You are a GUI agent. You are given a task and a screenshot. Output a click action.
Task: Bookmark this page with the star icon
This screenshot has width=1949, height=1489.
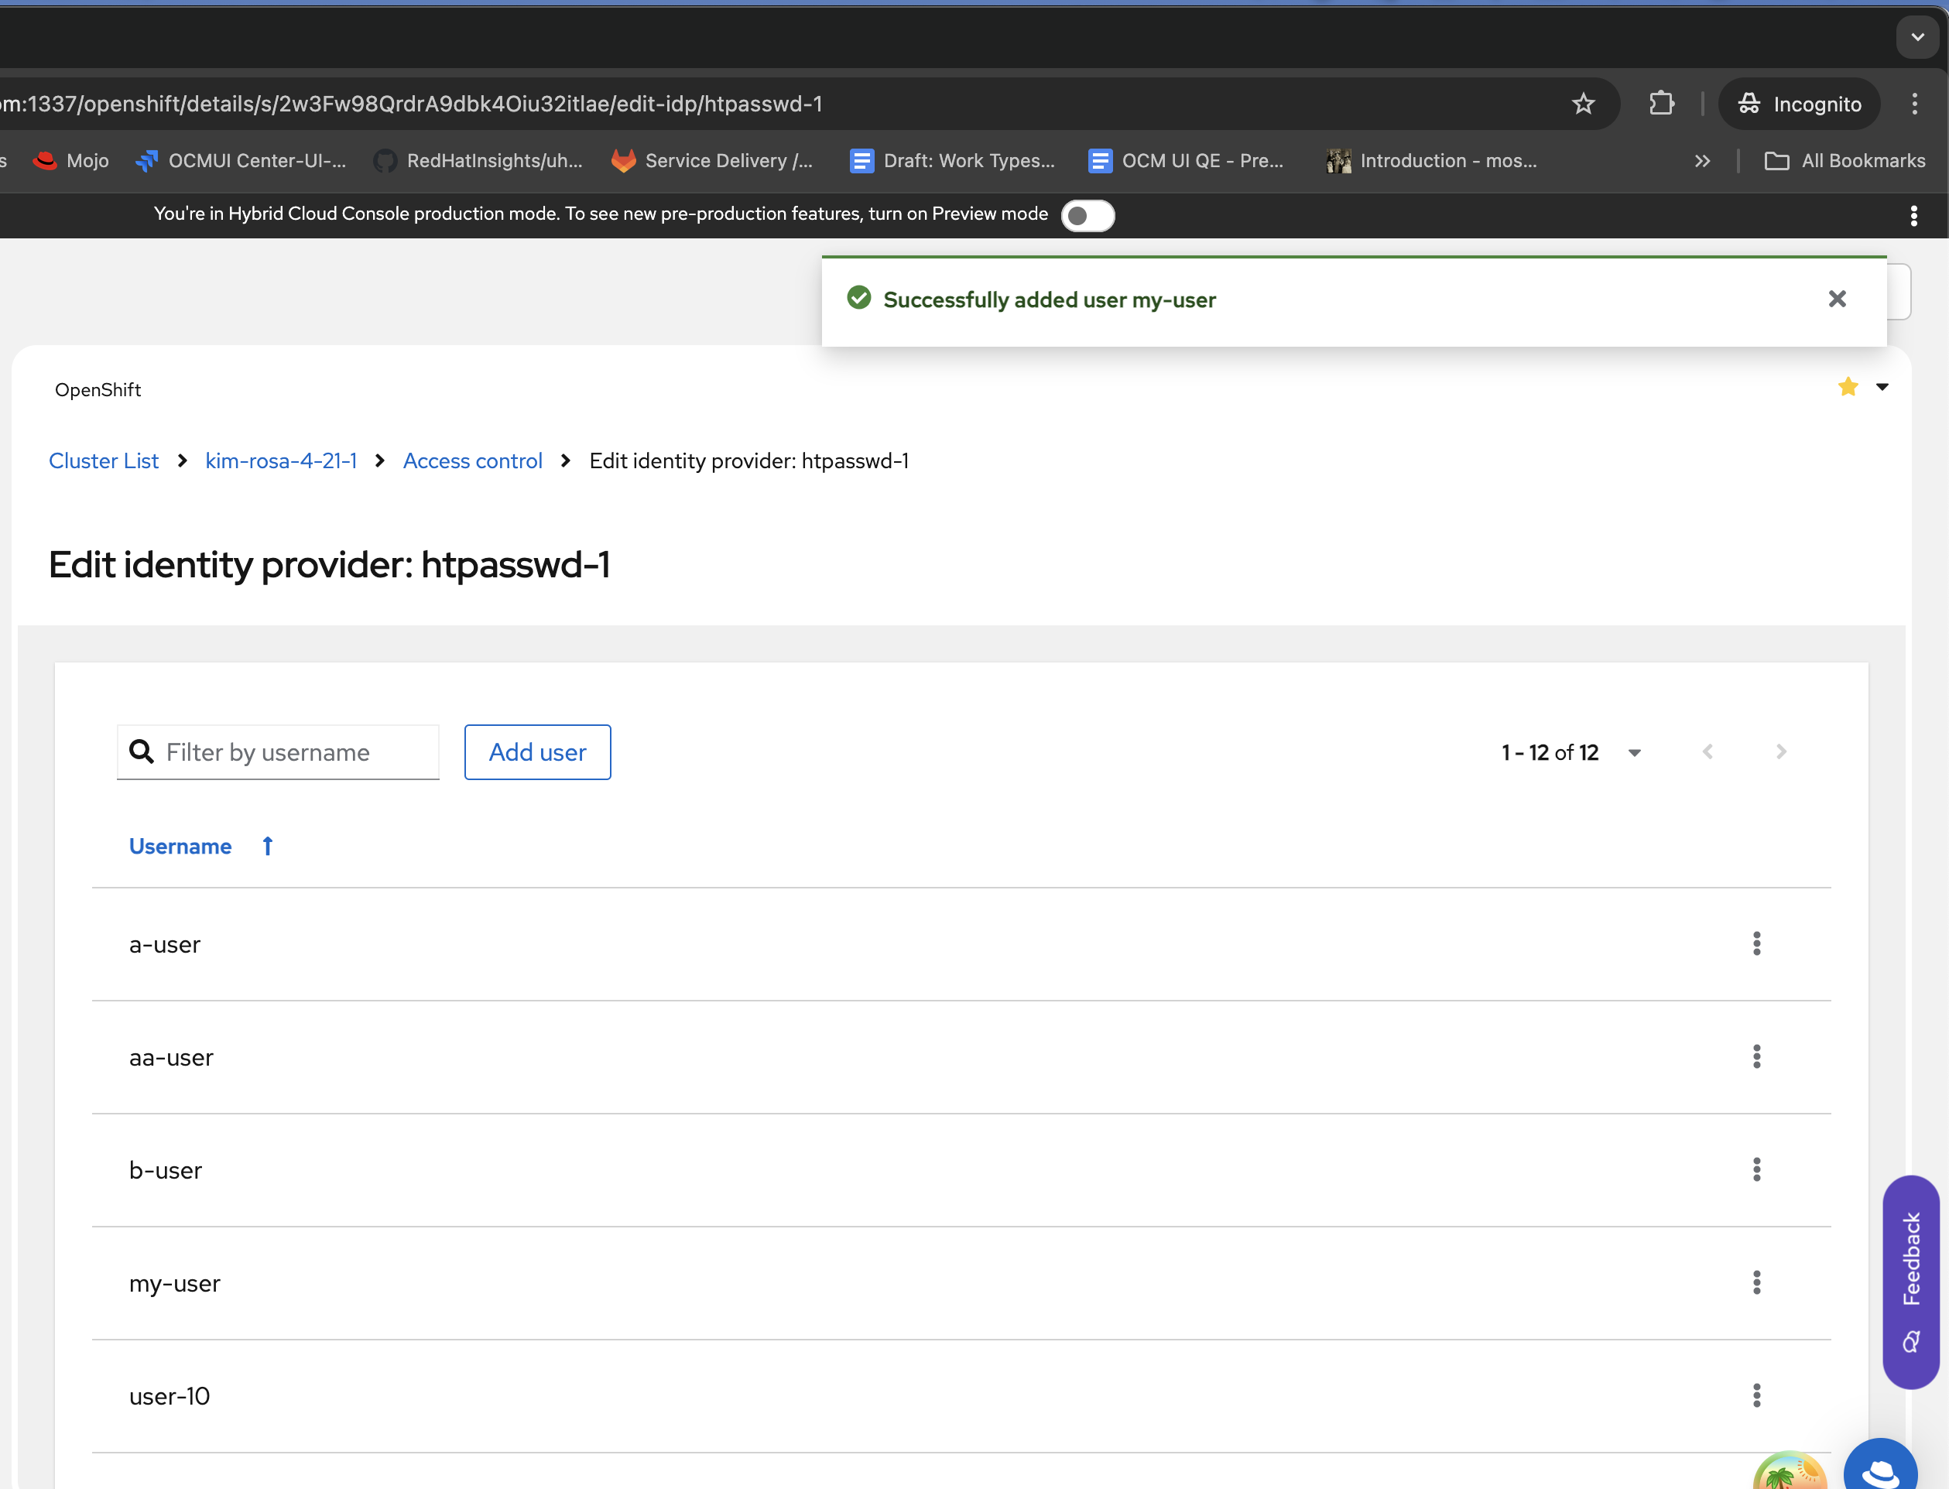coord(1583,104)
